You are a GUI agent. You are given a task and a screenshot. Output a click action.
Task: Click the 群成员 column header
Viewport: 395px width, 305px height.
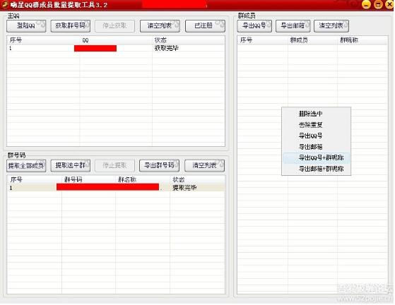[x=312, y=40]
